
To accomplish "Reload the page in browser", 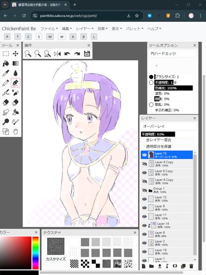I will coord(24,16).
